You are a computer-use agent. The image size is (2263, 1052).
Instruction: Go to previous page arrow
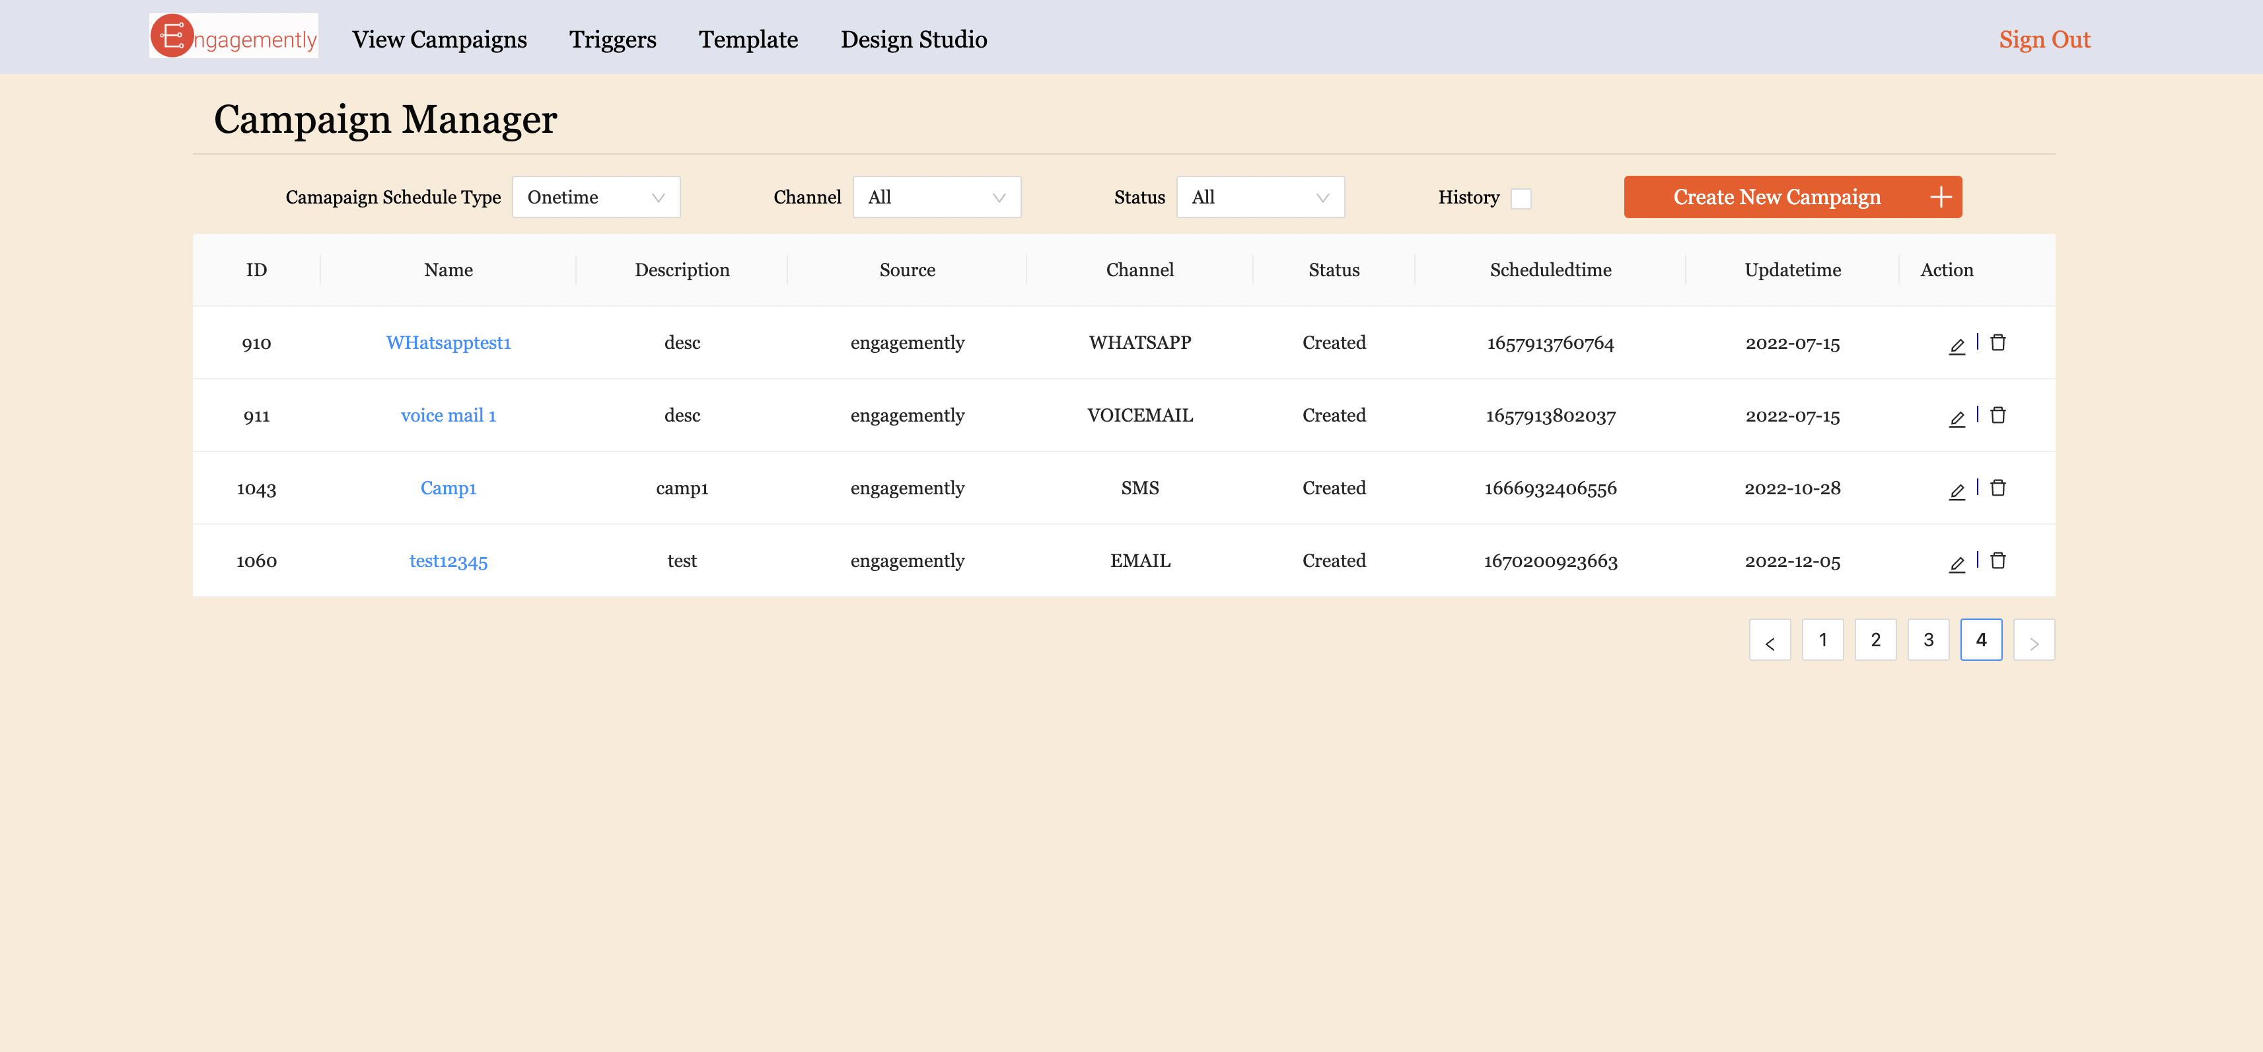click(x=1770, y=640)
